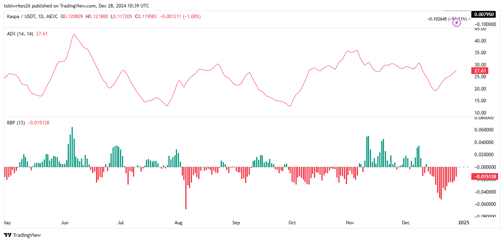504x242 pixels.
Task: Click the purple lightning bolt icon
Action: [x=456, y=23]
